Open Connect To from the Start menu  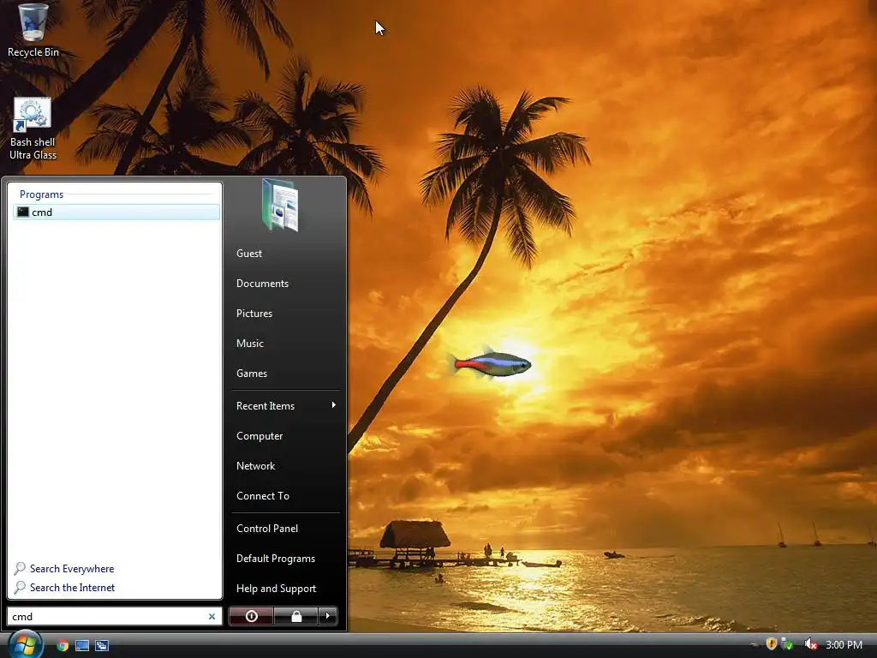coord(262,496)
